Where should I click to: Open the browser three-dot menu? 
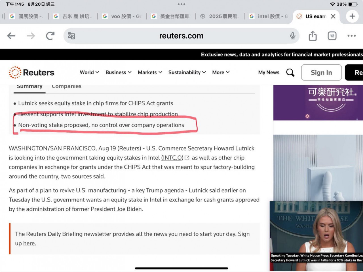coord(351,36)
